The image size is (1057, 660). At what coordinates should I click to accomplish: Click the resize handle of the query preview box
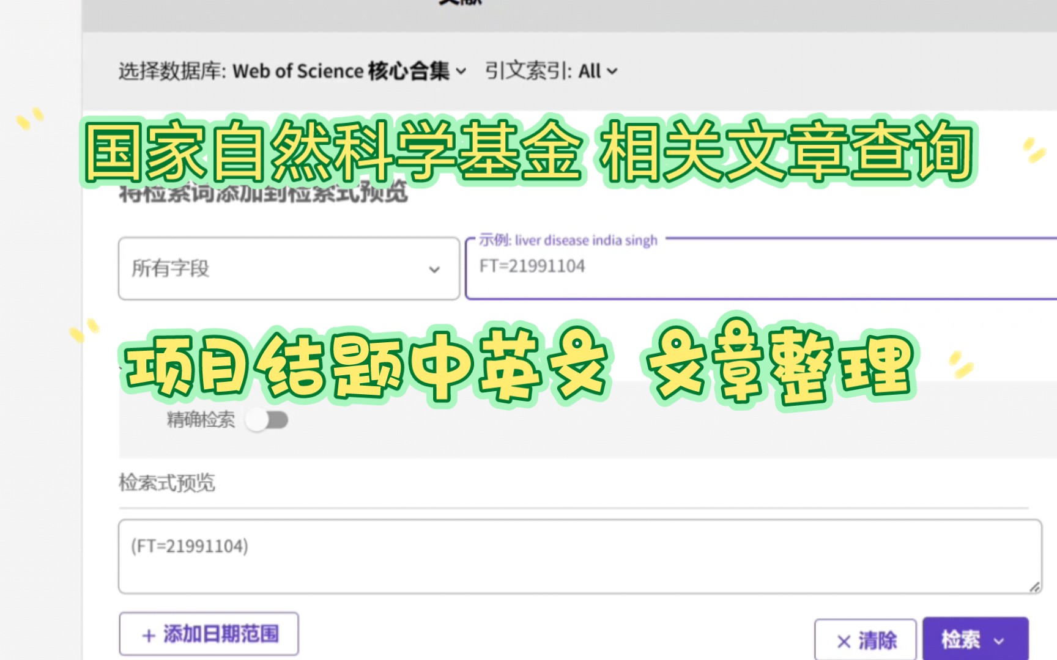click(1034, 587)
